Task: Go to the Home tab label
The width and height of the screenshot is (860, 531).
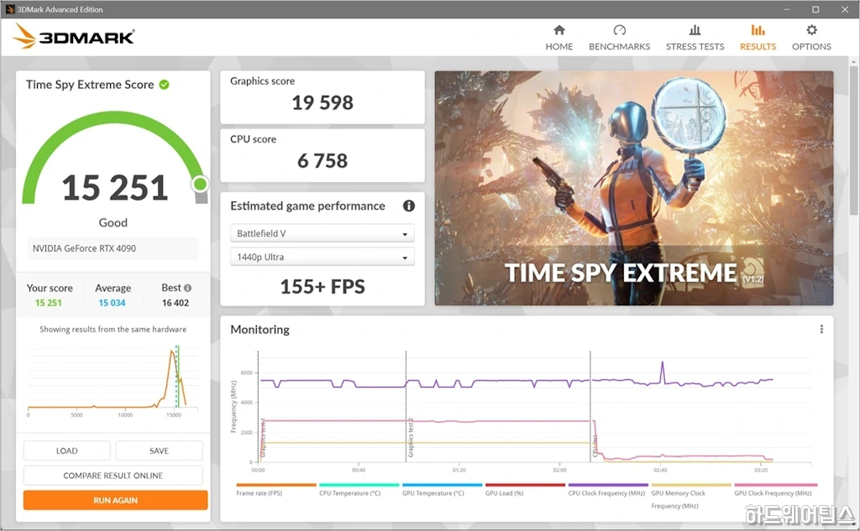Action: (558, 47)
